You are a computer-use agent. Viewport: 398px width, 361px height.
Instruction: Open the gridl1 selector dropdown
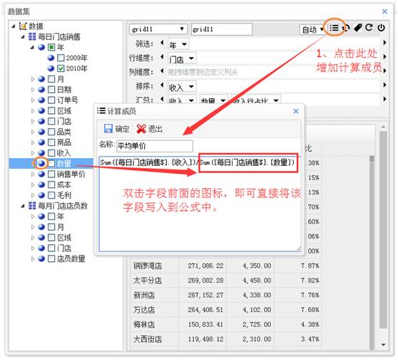click(x=182, y=28)
